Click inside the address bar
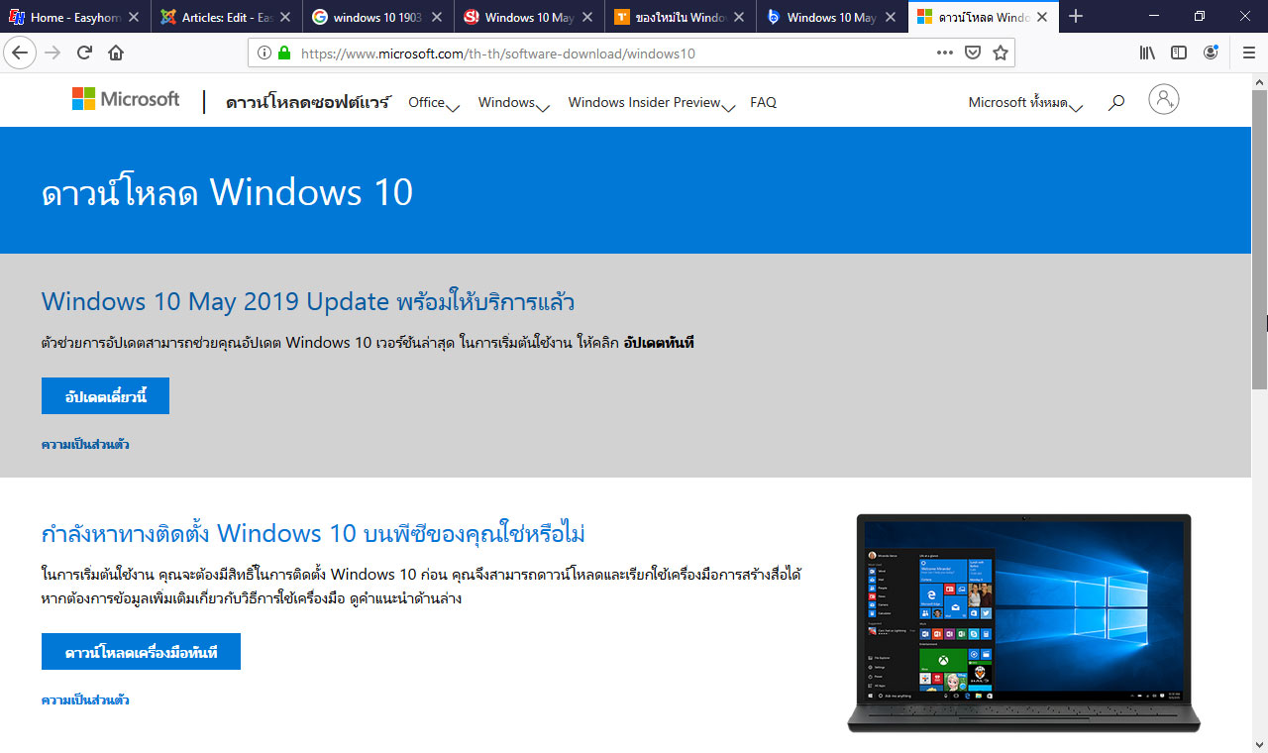 (x=594, y=53)
